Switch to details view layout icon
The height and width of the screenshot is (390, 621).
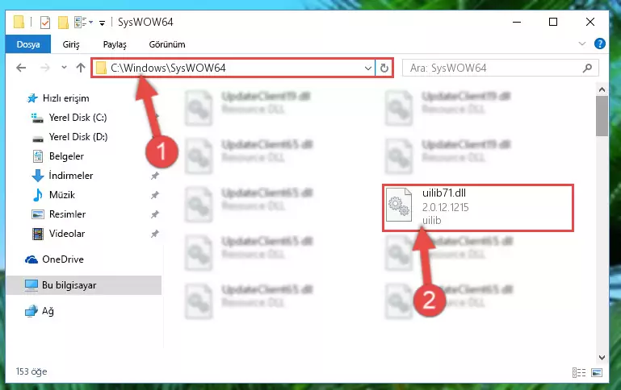pos(579,372)
